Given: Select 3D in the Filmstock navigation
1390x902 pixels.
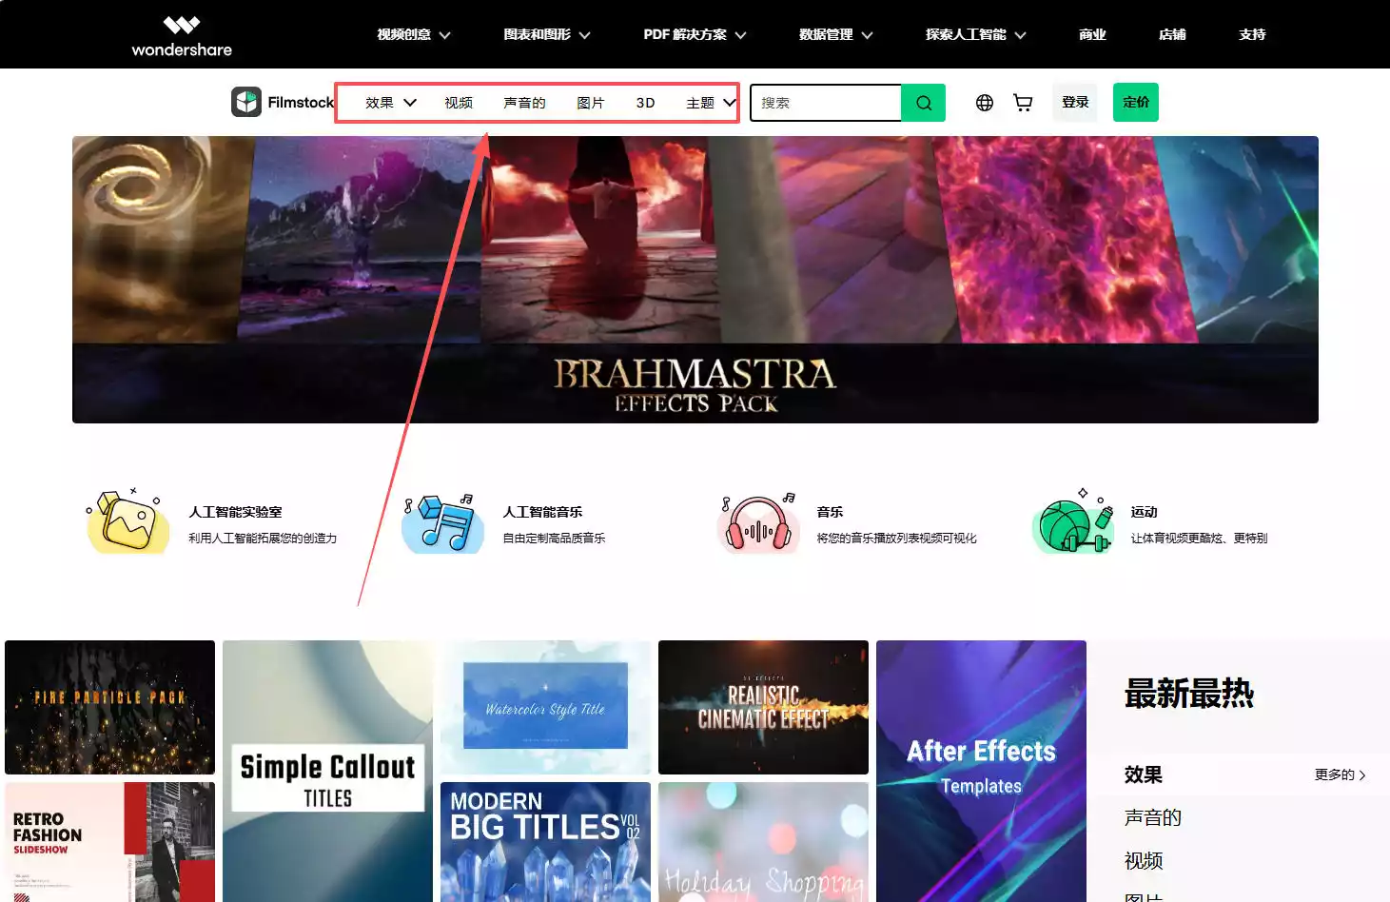Looking at the screenshot, I should pyautogui.click(x=645, y=103).
